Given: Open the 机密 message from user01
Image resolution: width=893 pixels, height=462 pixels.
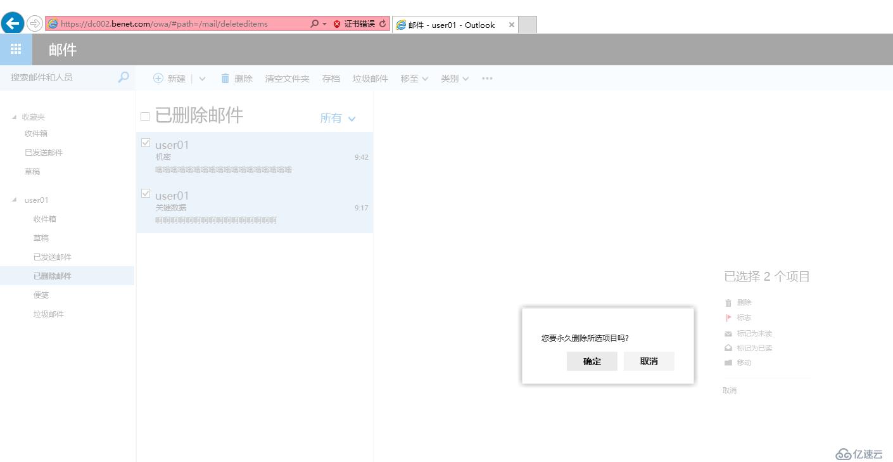Looking at the screenshot, I should [x=255, y=157].
